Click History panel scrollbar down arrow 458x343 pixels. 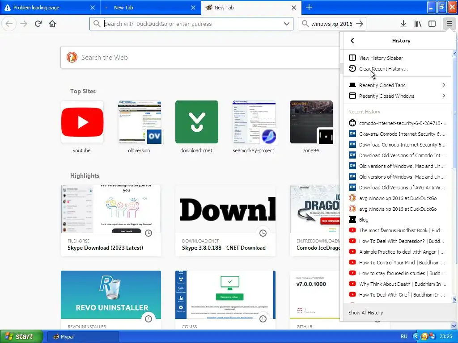pyautogui.click(x=454, y=299)
